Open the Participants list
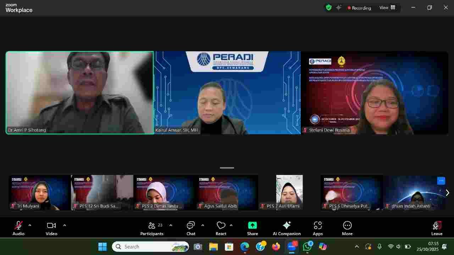 coord(152,228)
